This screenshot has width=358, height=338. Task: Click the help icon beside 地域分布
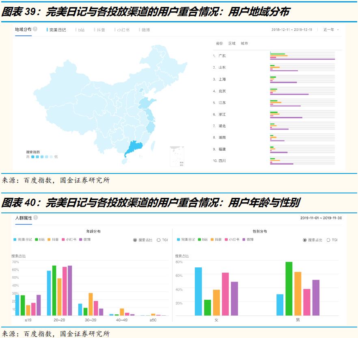tap(35, 29)
